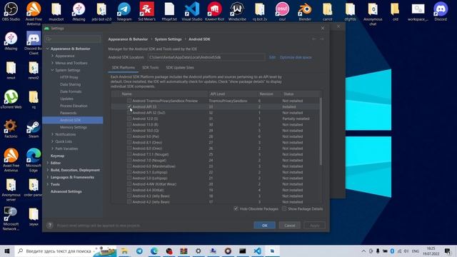Switch to the SDK Update Sites tab
This screenshot has width=457, height=257.
point(180,68)
